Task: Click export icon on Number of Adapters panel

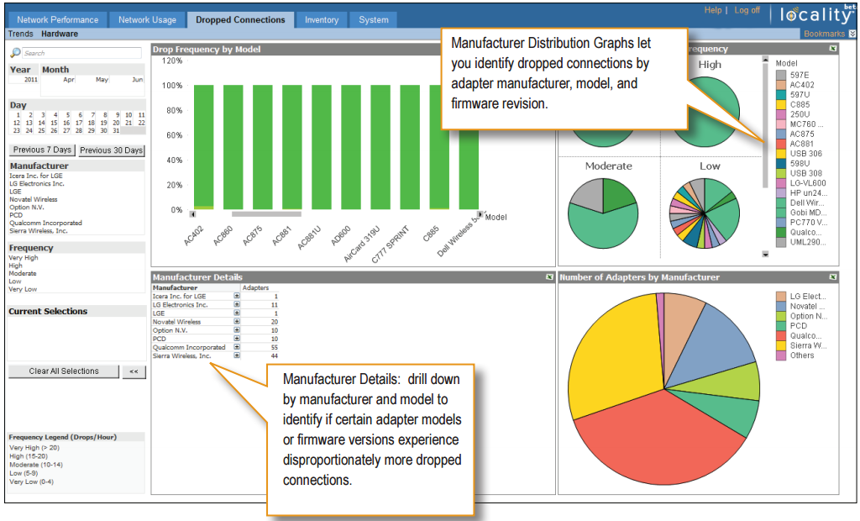Action: coord(832,277)
